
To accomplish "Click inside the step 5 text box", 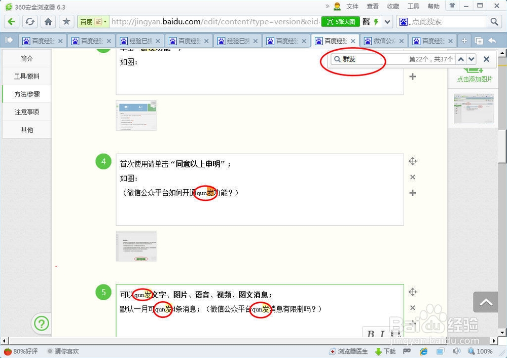I will (260, 310).
